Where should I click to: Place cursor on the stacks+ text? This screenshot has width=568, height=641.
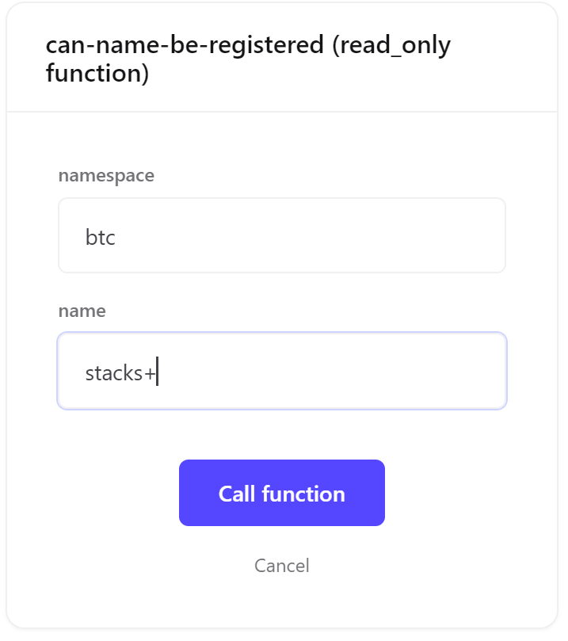(120, 373)
